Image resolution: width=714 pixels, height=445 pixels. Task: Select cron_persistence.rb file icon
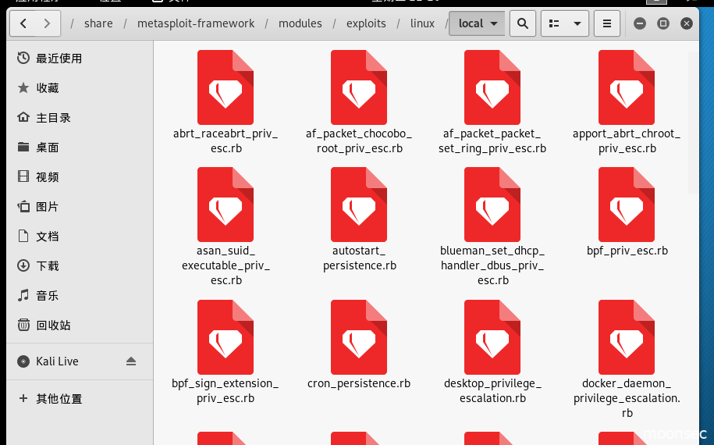(x=359, y=337)
